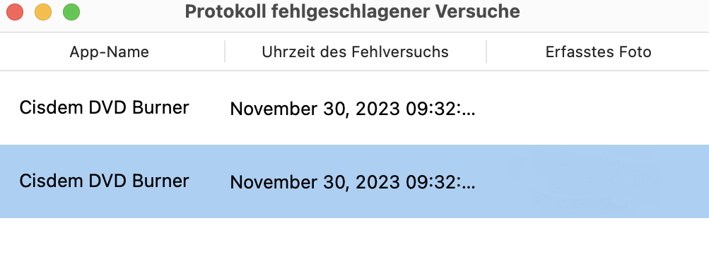Click blank list area below the entries
The image size is (709, 264).
coord(355,241)
